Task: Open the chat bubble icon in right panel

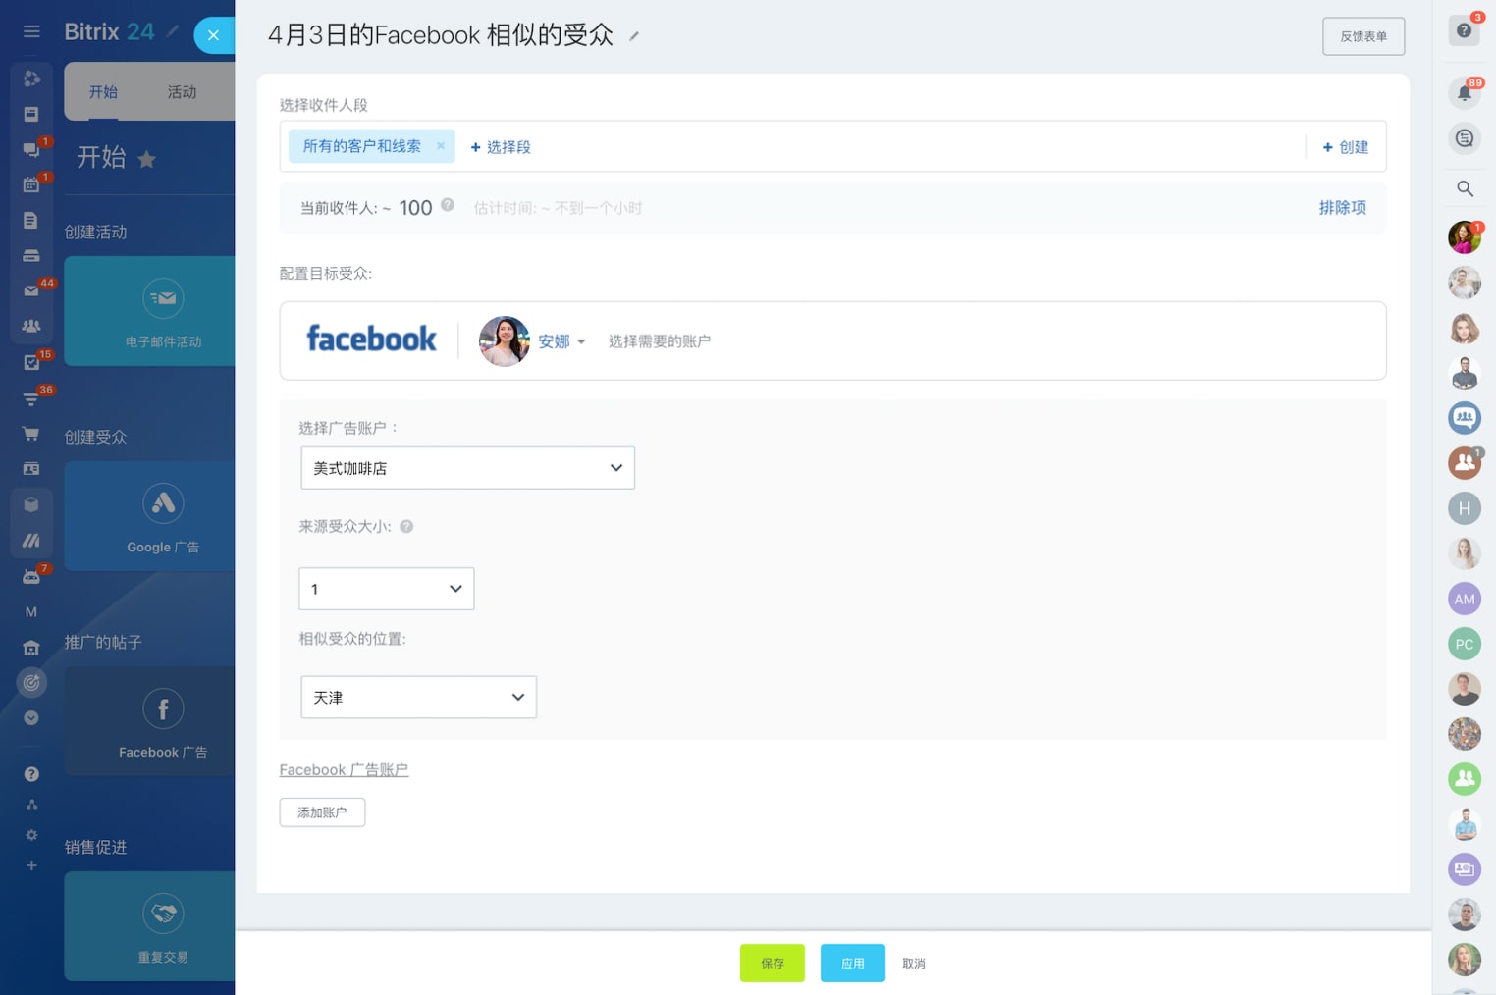Action: pyautogui.click(x=1465, y=138)
